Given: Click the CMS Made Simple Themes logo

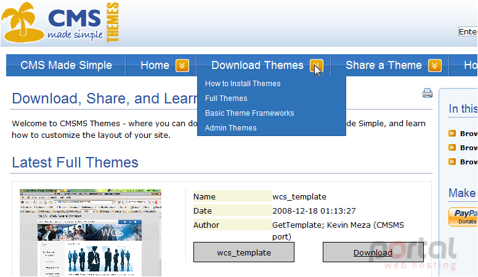Looking at the screenshot, I should tap(60, 22).
